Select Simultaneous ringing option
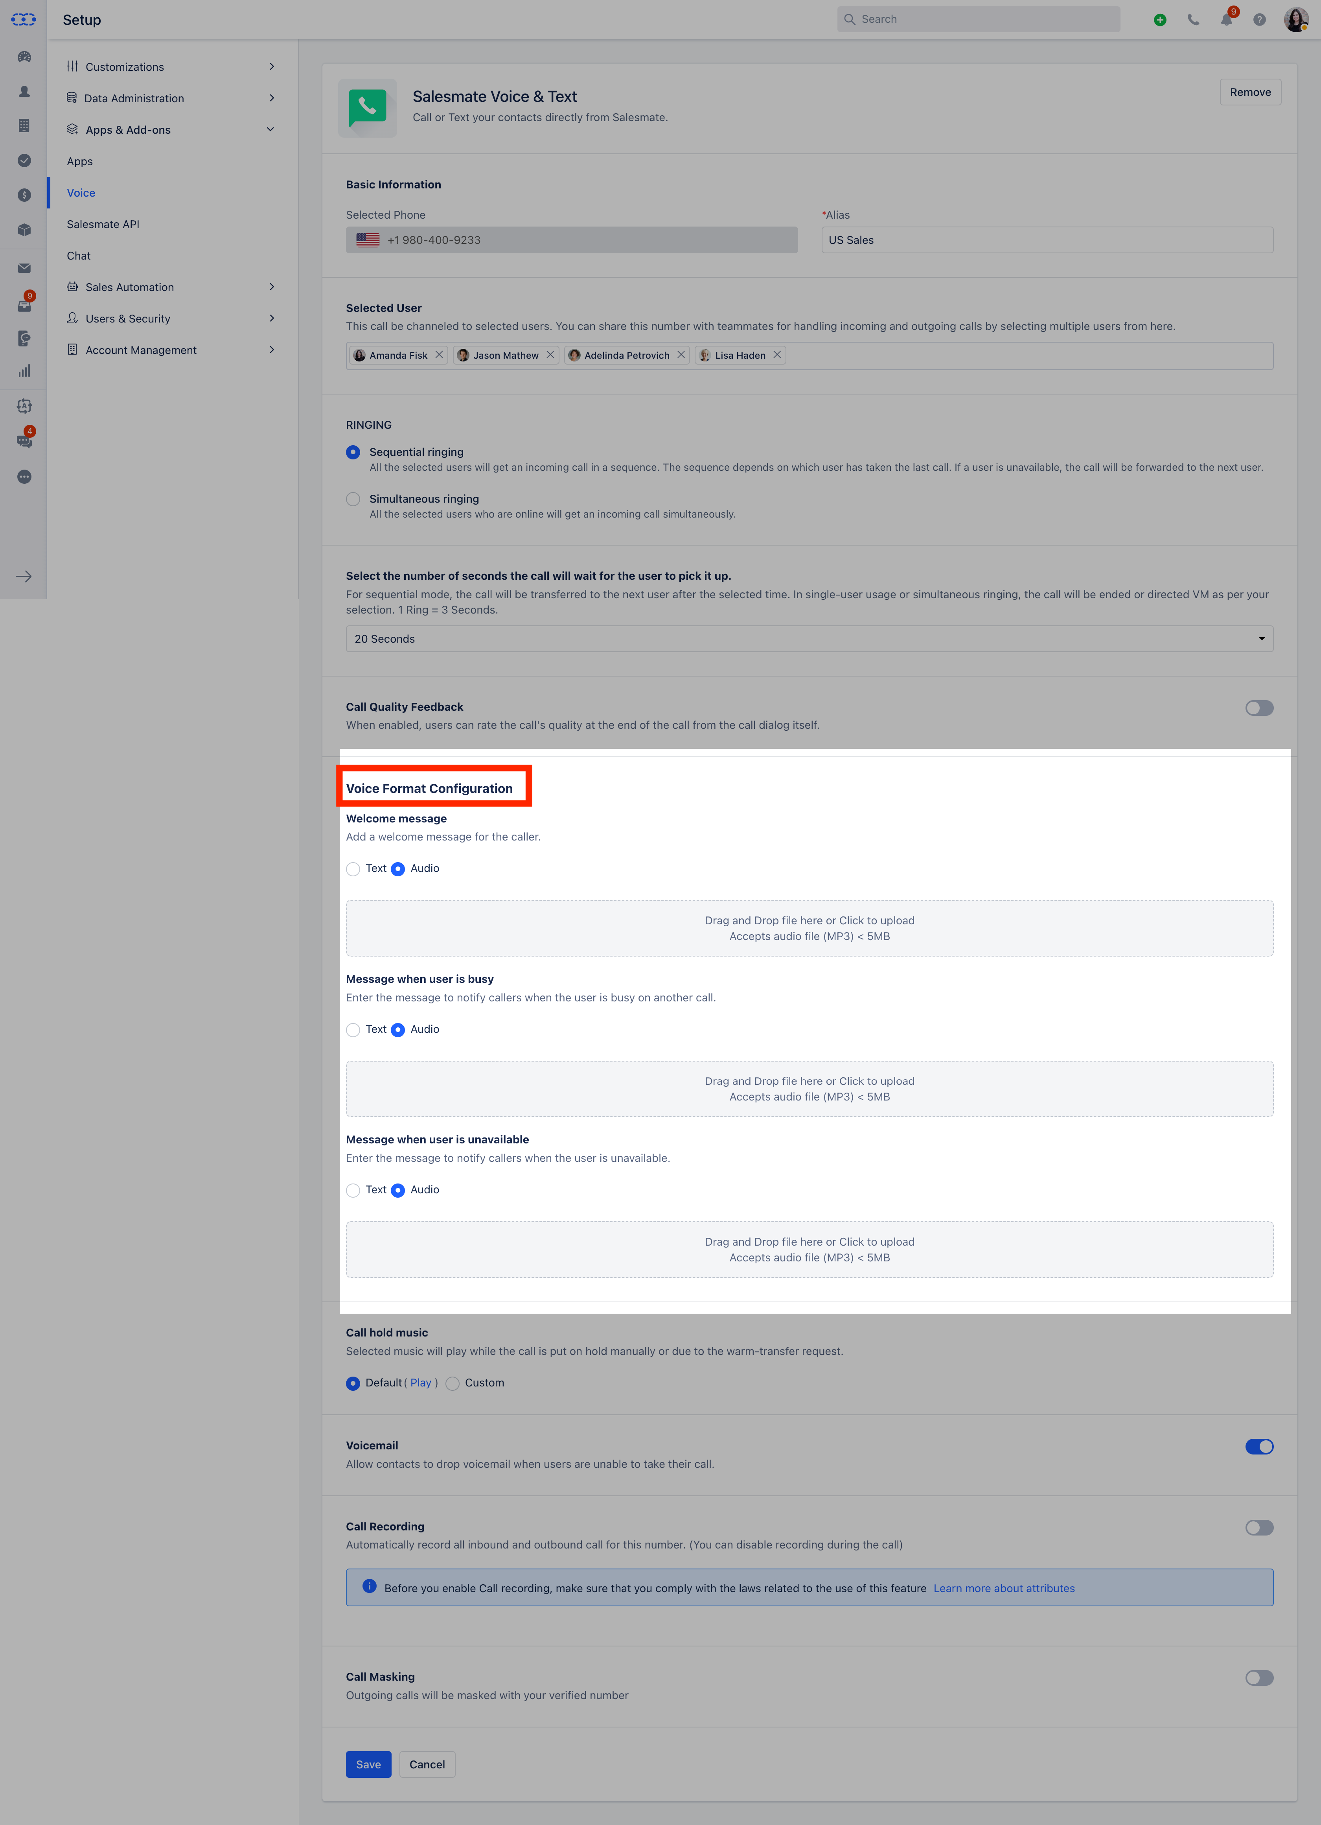This screenshot has width=1321, height=1825. pyautogui.click(x=353, y=499)
